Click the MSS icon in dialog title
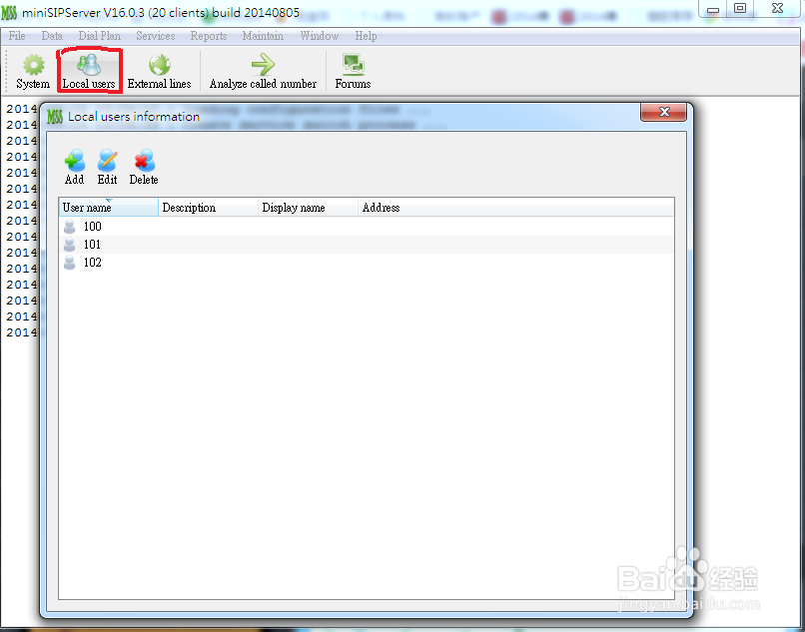 54,117
